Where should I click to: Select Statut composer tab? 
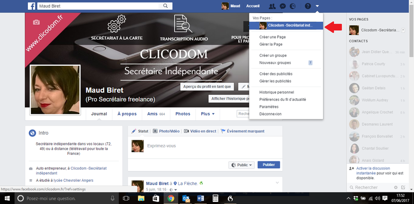(x=140, y=131)
